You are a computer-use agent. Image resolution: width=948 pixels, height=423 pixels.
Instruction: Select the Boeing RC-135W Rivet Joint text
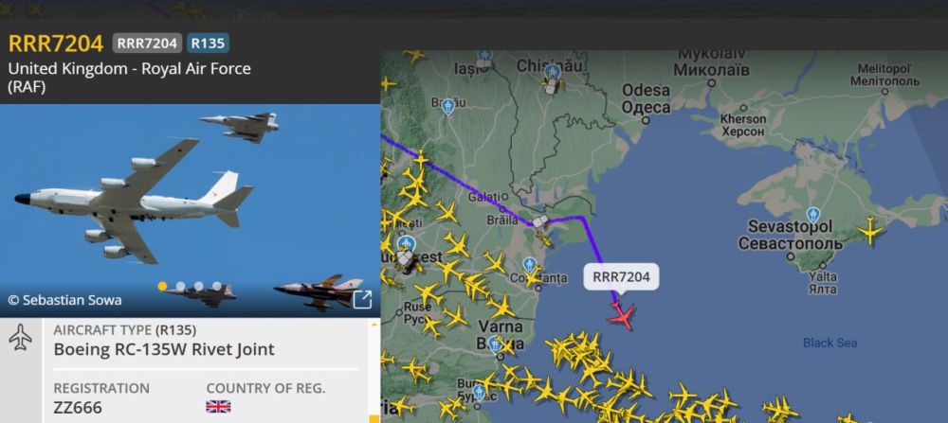(164, 349)
